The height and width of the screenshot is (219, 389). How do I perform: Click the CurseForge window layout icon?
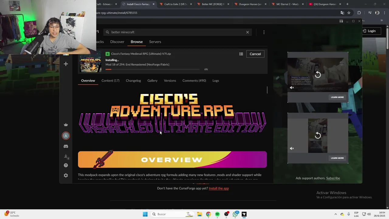[341, 21]
